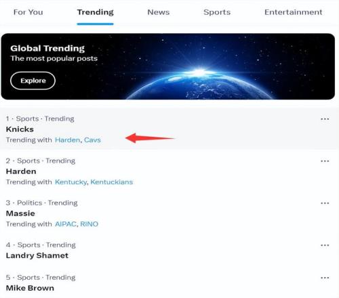This screenshot has width=339, height=298.
Task: Open more options for Harden trend
Action: tap(325, 161)
